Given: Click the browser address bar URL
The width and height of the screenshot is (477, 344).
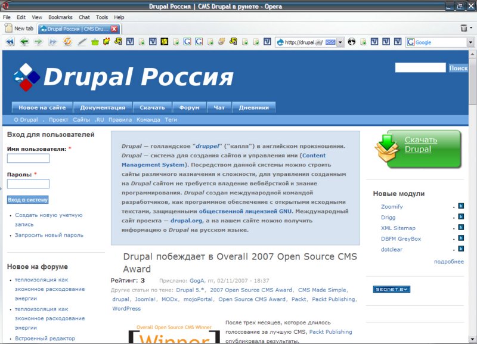Looking at the screenshot, I should (303, 42).
